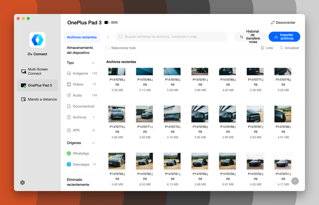Select thumbnail of P1470766.jpg
Screen dimensions: 319x205
tap(283, 114)
